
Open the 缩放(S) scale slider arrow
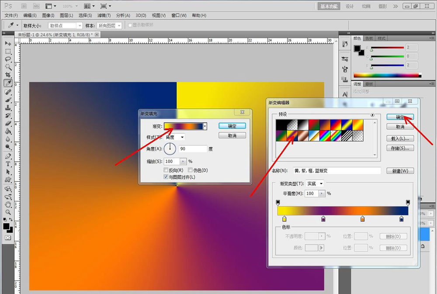(x=183, y=161)
